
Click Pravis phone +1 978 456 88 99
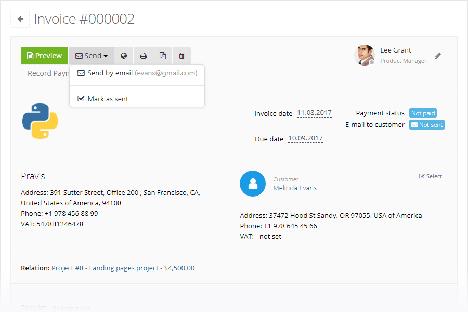click(x=71, y=214)
